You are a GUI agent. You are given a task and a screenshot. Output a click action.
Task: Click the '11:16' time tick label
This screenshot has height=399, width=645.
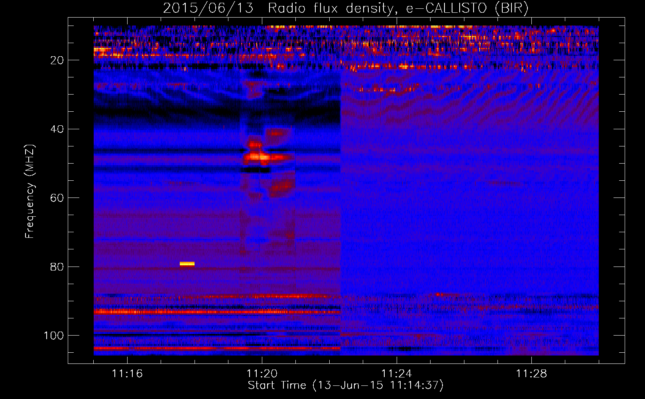coord(127,374)
